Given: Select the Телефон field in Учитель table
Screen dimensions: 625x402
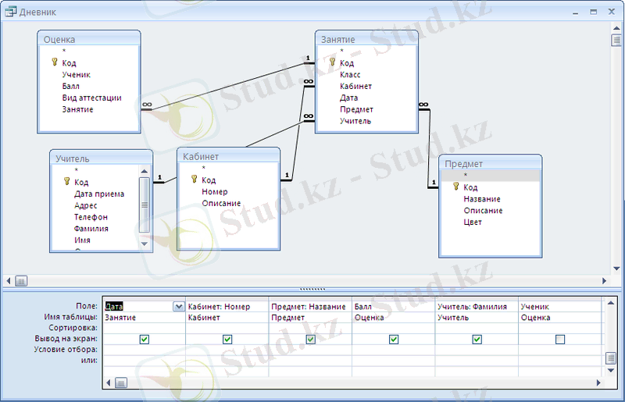Looking at the screenshot, I should click(91, 217).
